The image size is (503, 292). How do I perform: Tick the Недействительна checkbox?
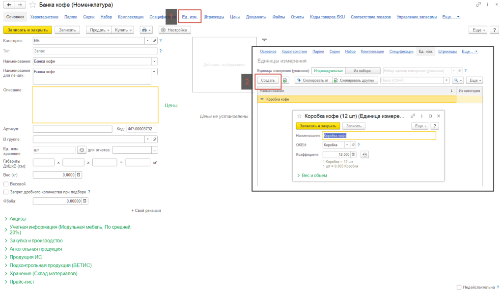pyautogui.click(x=459, y=287)
